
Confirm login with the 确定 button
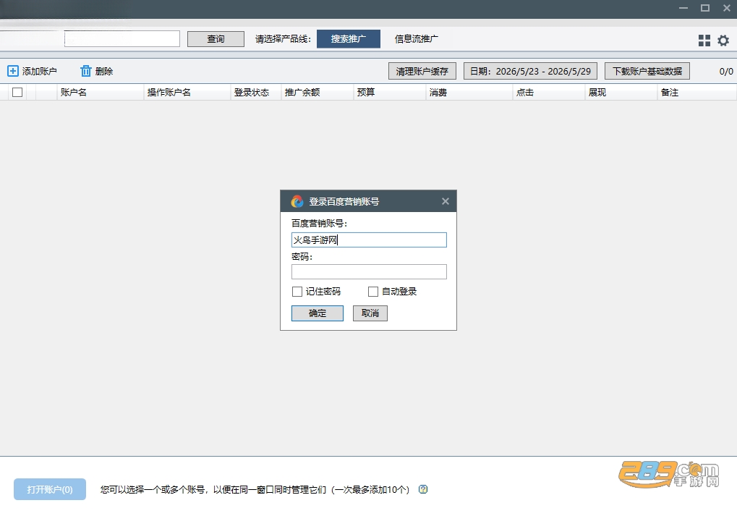pos(318,313)
